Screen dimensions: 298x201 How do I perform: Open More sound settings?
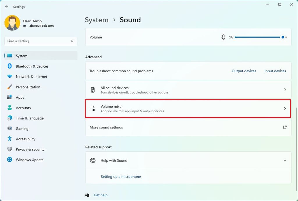click(188, 127)
